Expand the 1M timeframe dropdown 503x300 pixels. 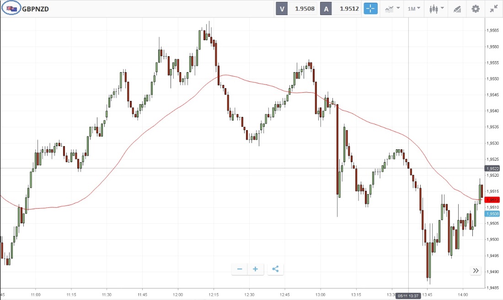pos(414,9)
